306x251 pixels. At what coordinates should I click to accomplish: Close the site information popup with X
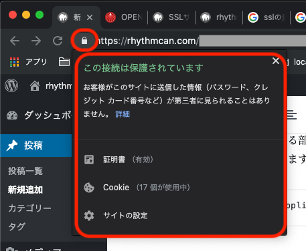[x=276, y=61]
